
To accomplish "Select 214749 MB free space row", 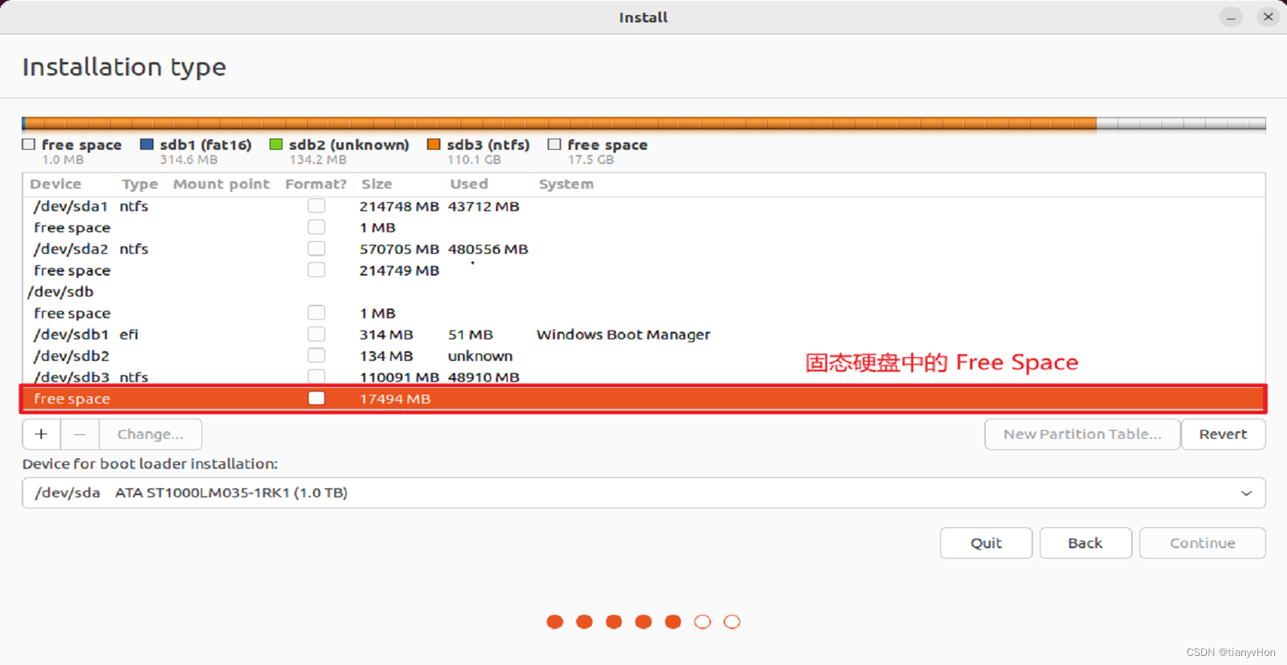I will [643, 270].
